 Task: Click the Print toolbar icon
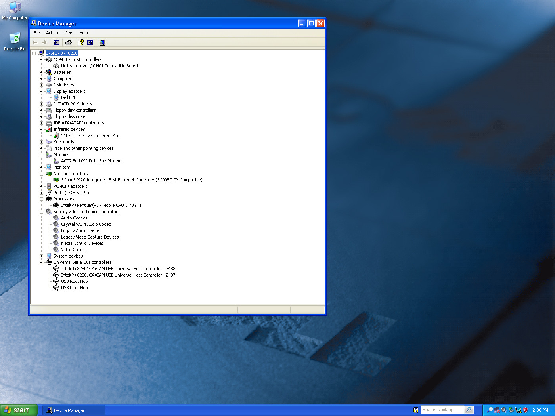(x=69, y=42)
